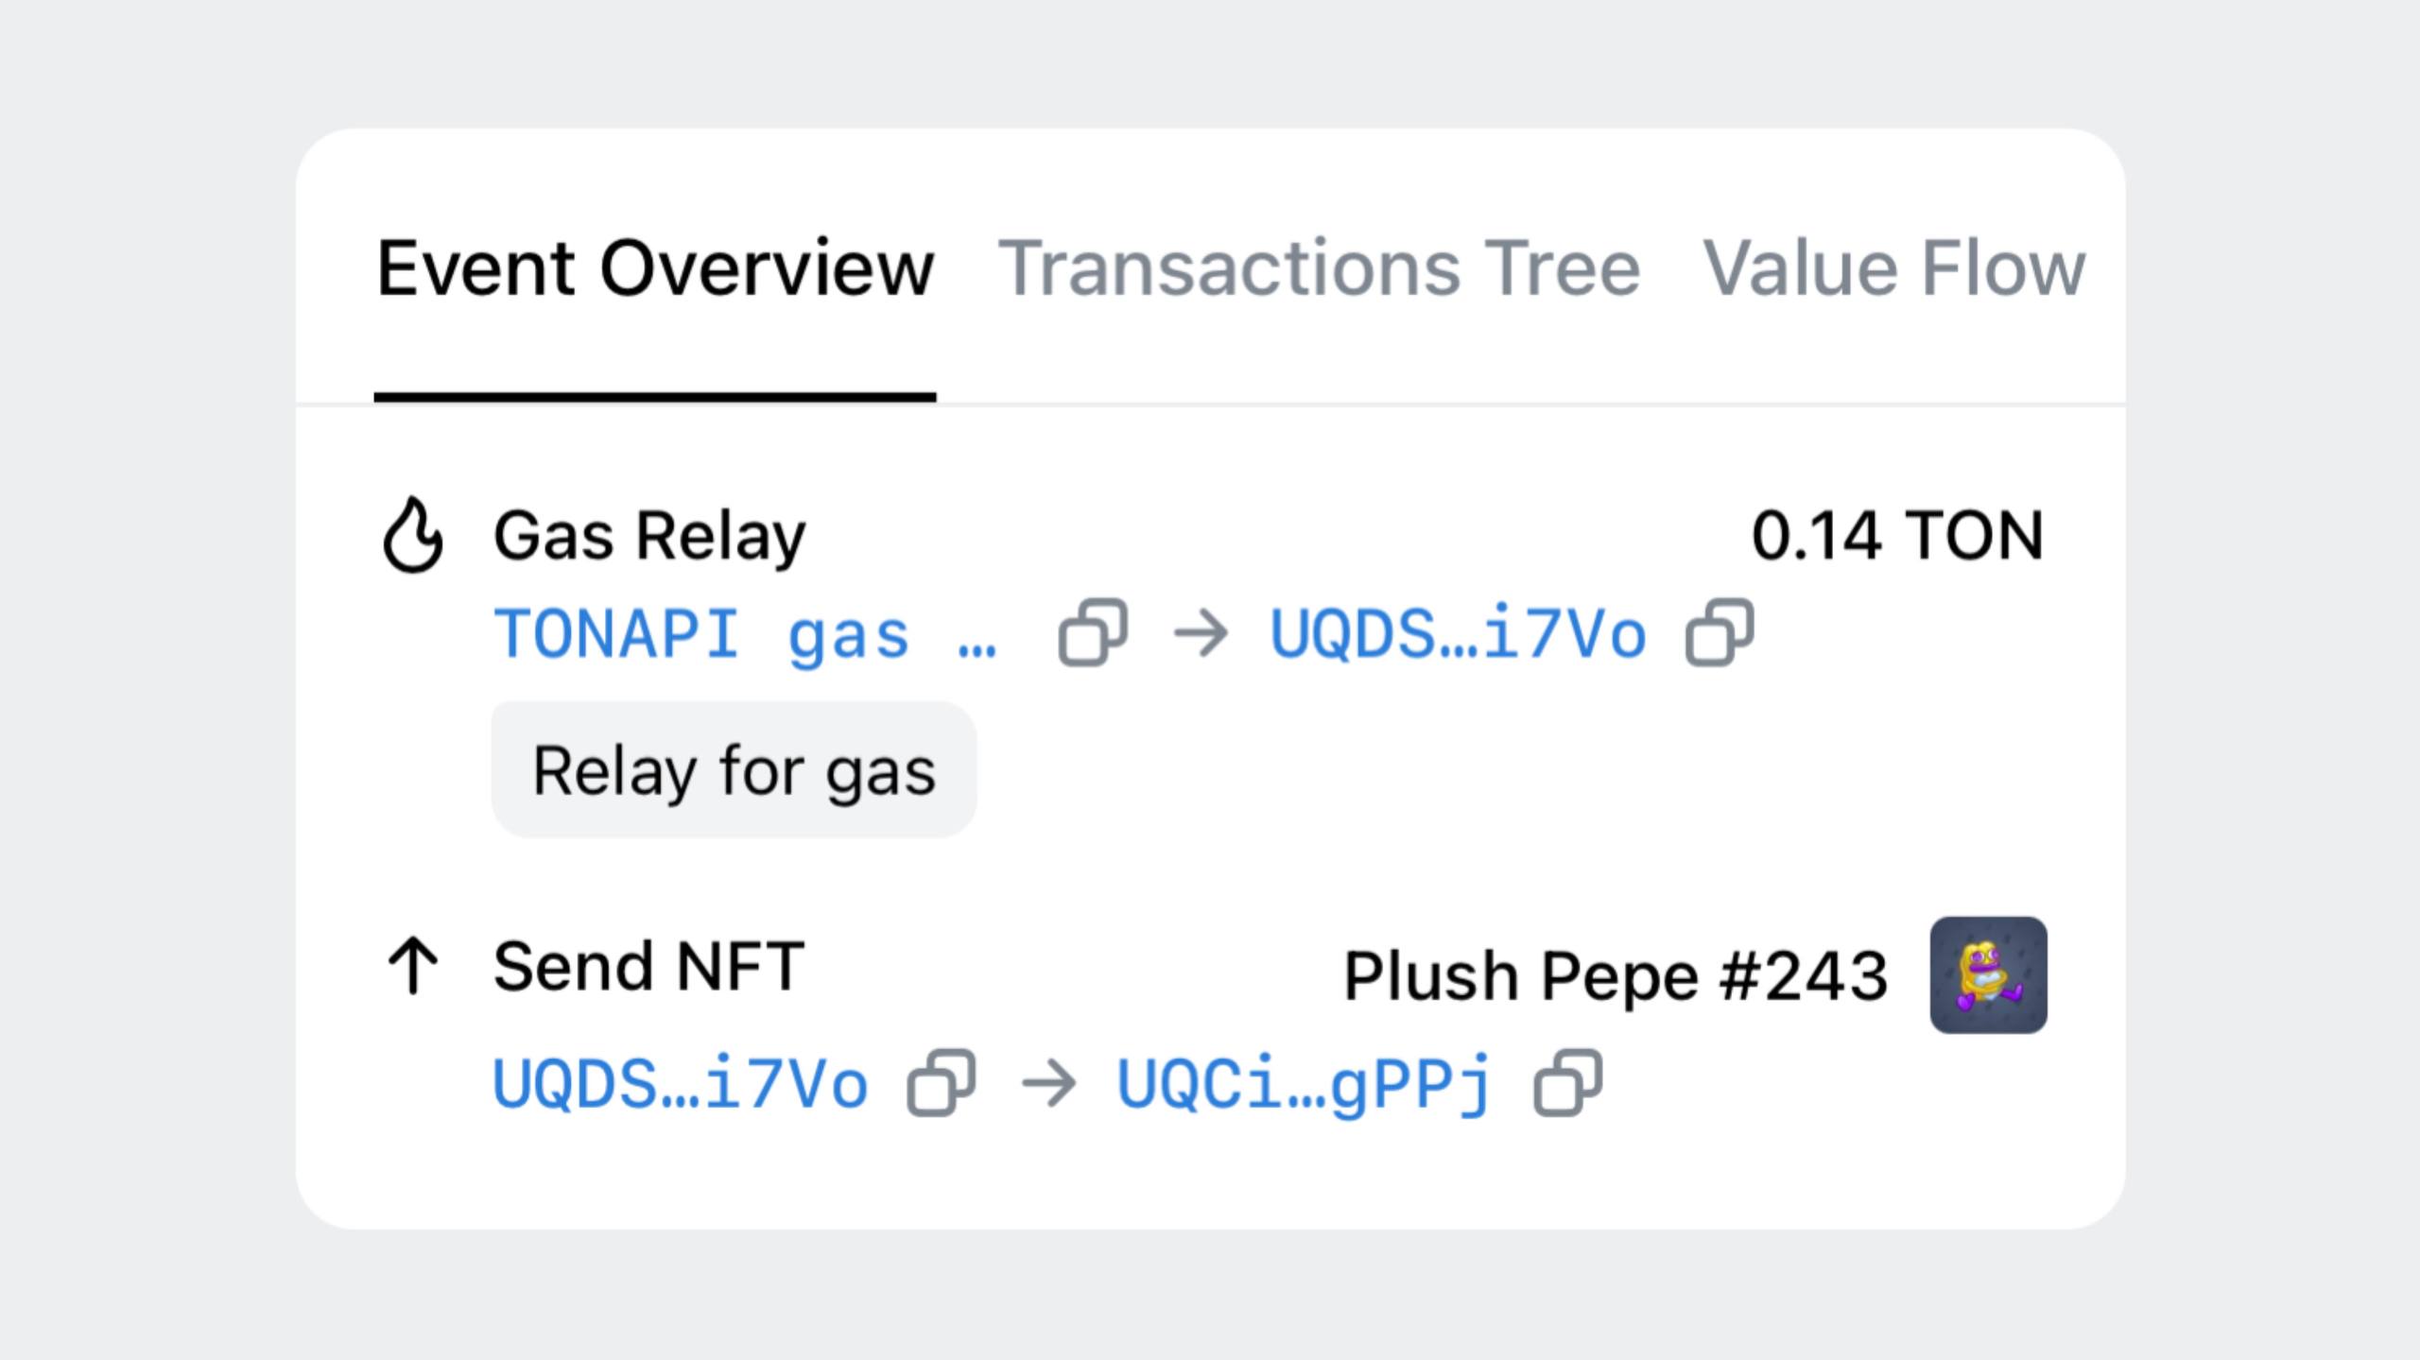This screenshot has width=2420, height=1360.
Task: Click the Plush Pepe #243 NFT name
Action: (1616, 975)
